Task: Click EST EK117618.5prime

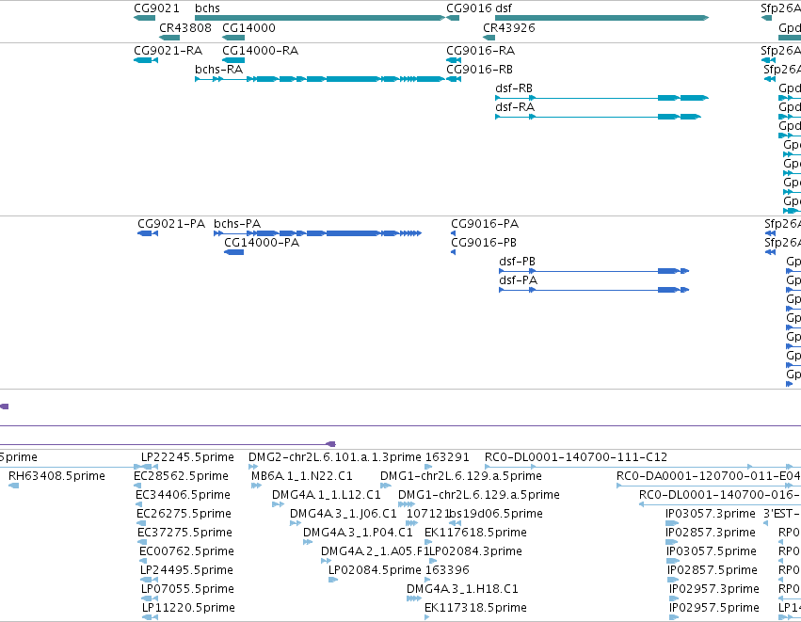Action: 428,542
